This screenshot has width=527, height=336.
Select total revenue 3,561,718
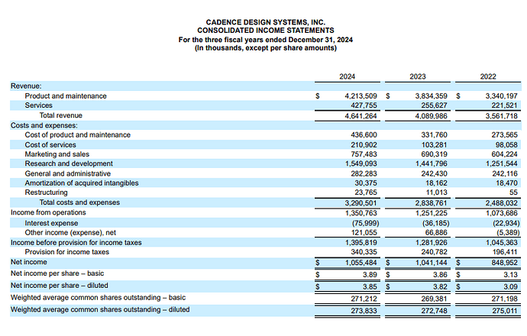tap(502, 116)
